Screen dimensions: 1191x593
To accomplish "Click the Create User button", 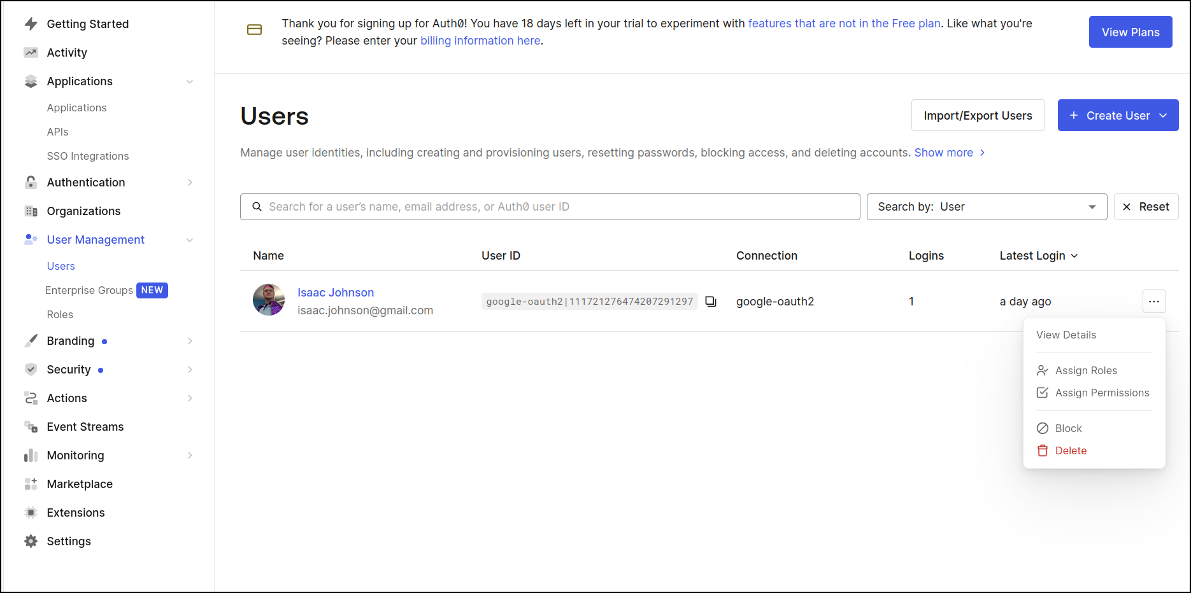I will (x=1118, y=115).
